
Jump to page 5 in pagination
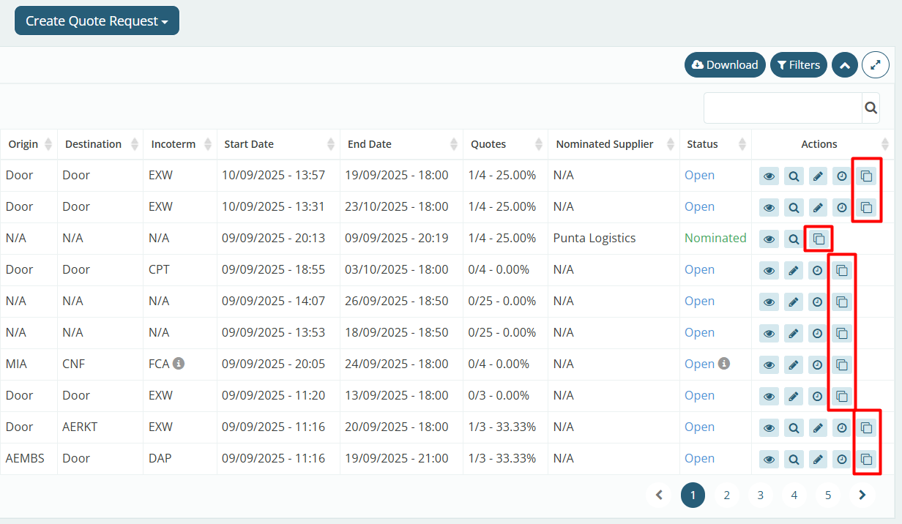pyautogui.click(x=827, y=495)
